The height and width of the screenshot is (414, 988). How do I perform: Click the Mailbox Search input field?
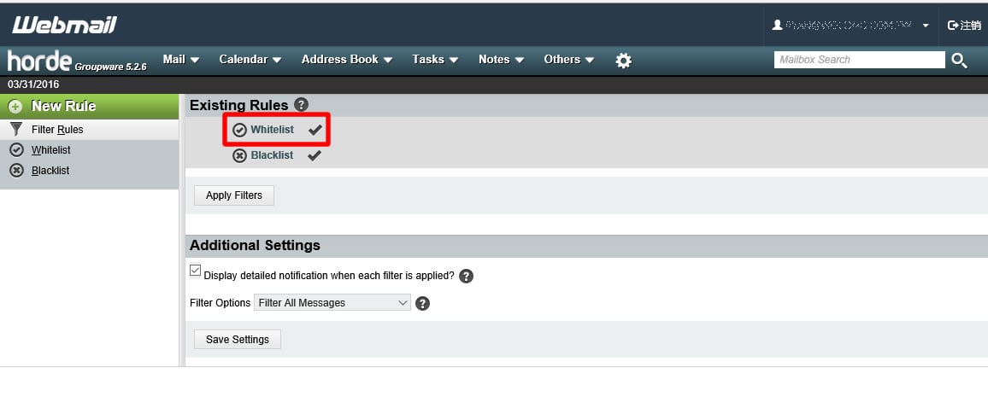859,60
